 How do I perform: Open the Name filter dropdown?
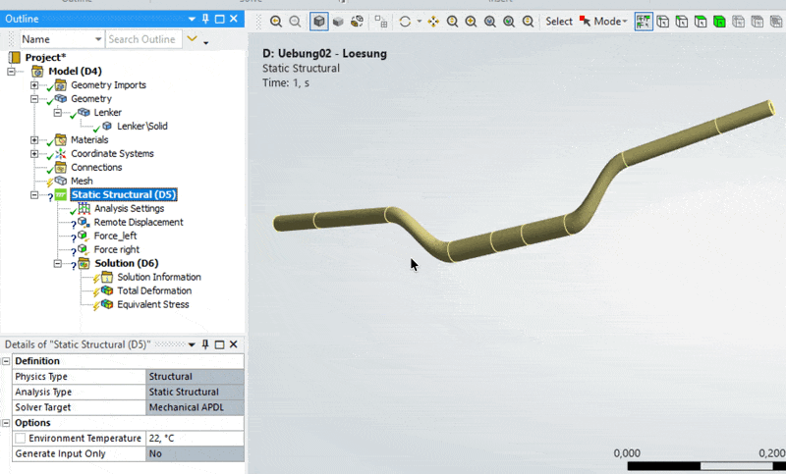tap(97, 39)
